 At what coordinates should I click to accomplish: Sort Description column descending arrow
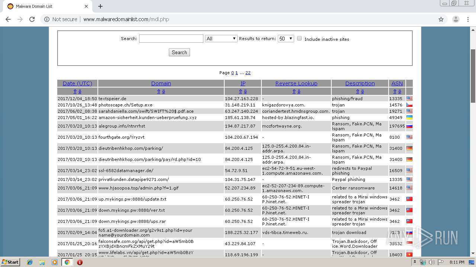pos(362,91)
